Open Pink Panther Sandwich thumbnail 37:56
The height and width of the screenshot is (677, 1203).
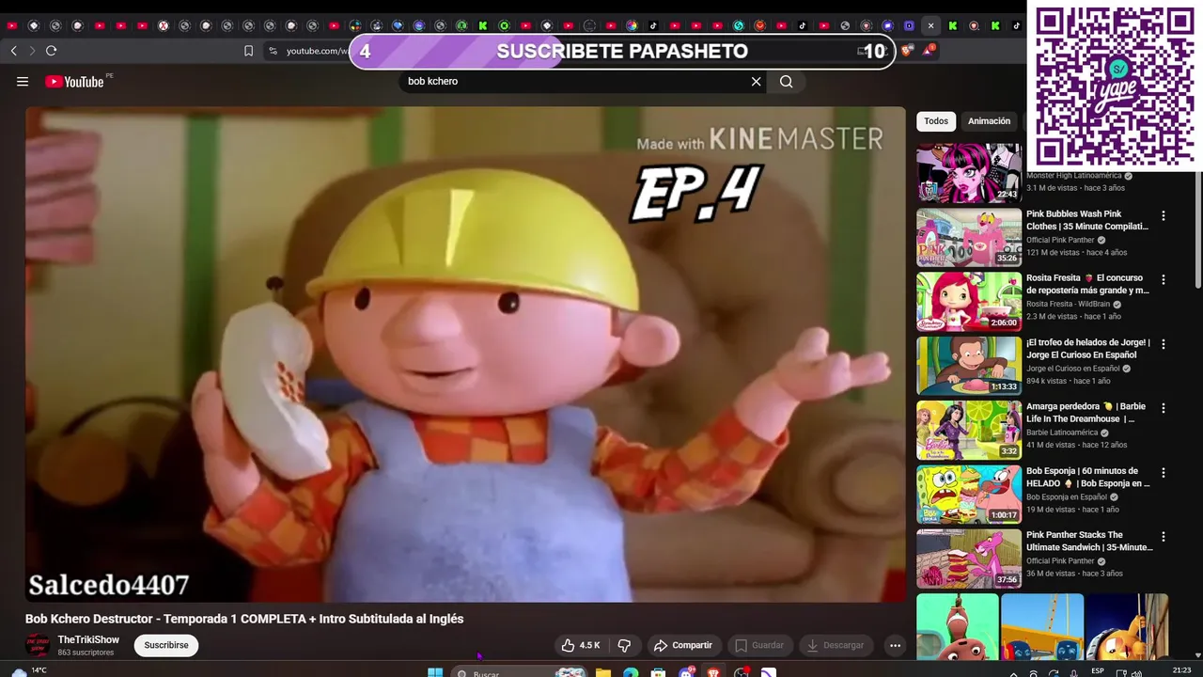969,559
